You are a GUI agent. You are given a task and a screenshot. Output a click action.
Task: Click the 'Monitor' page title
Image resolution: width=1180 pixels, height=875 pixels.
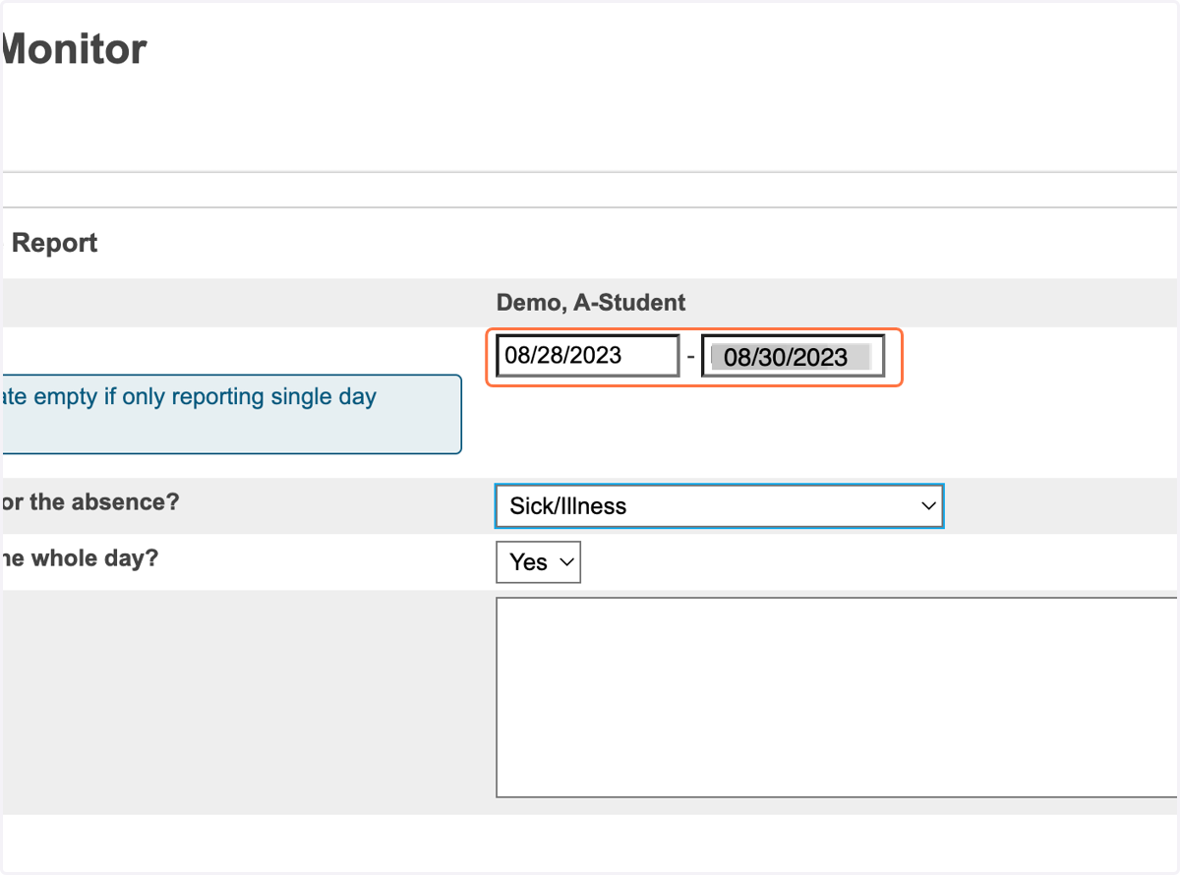(74, 49)
